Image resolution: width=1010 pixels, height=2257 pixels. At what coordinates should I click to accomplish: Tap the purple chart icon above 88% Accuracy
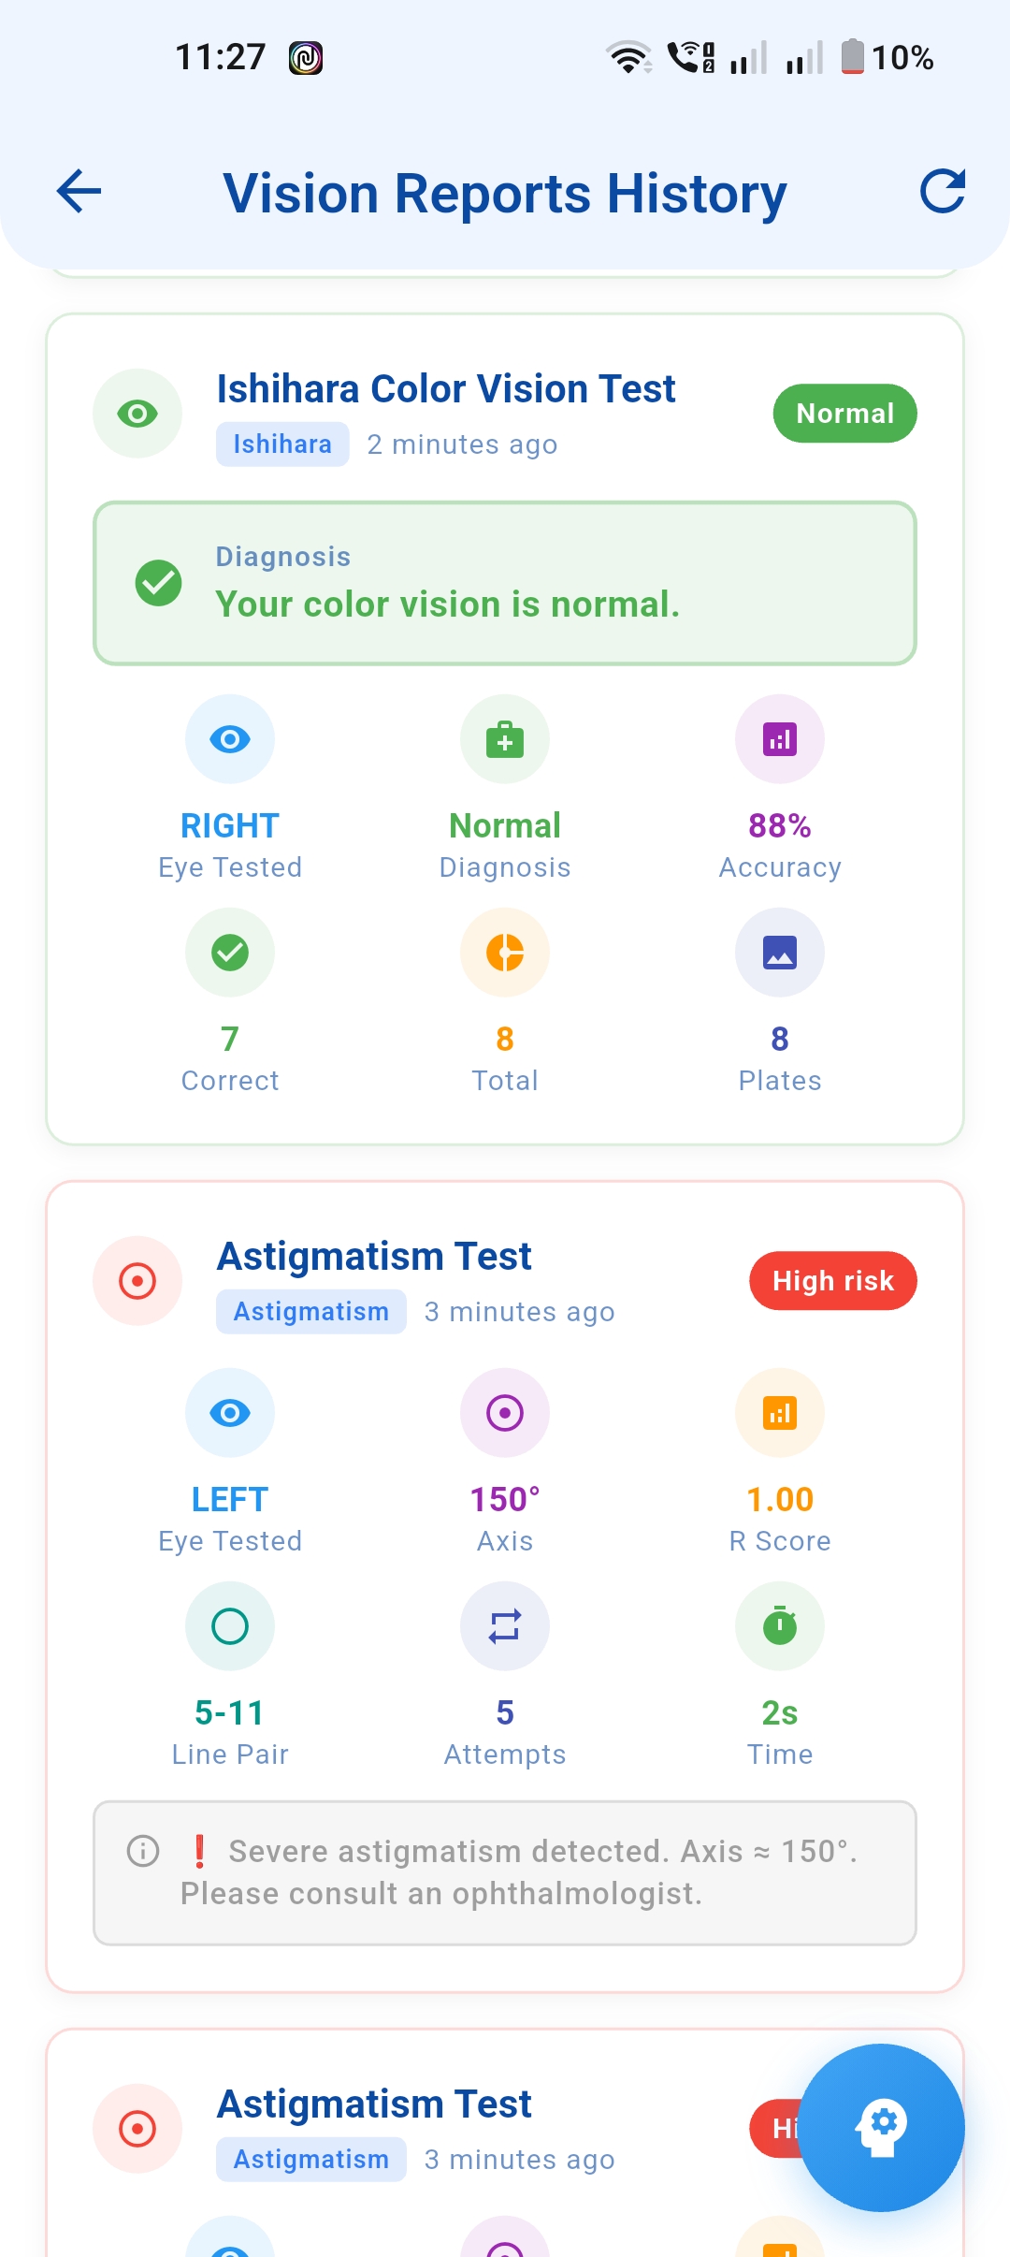coord(780,739)
